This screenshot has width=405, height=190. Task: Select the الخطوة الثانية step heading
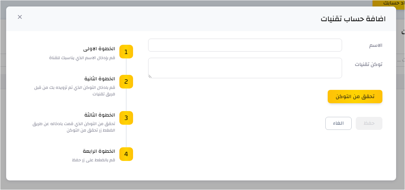100,79
